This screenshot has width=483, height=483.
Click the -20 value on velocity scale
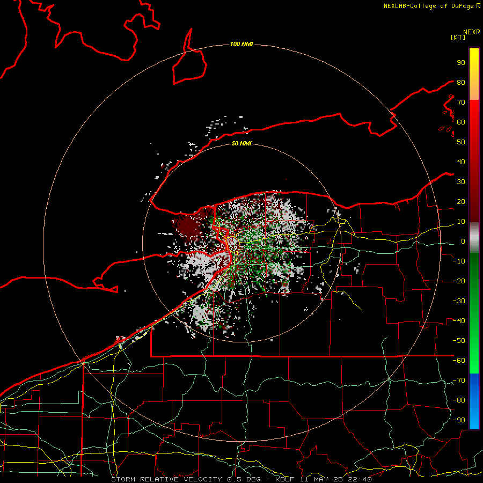[x=459, y=281]
